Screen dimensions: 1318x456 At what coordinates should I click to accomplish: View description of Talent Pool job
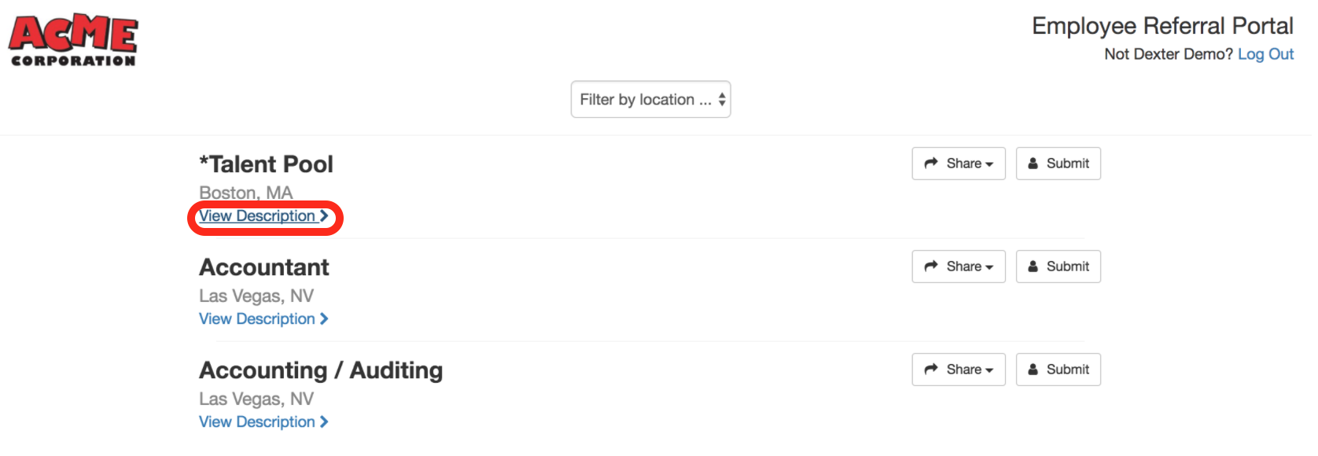[x=263, y=216]
